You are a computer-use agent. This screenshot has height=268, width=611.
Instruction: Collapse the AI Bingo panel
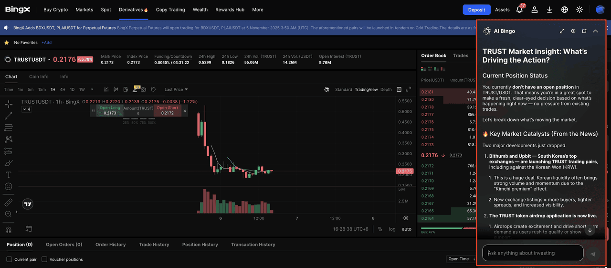(595, 31)
